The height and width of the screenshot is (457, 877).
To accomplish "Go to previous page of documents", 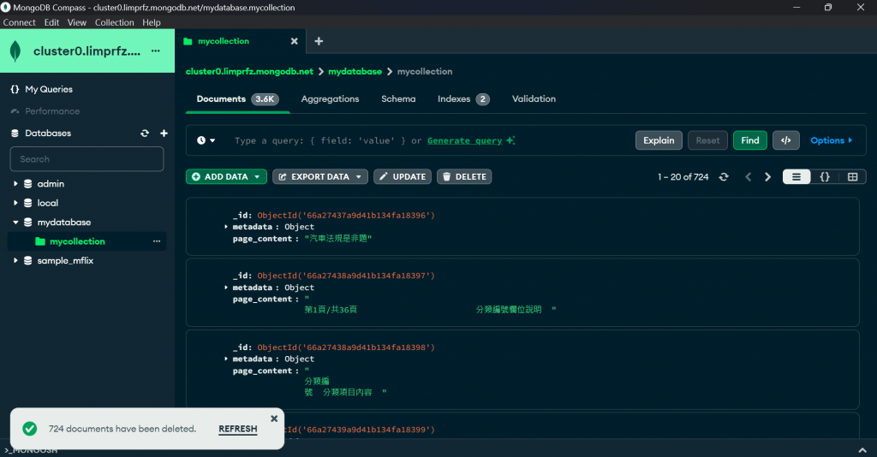I will tap(748, 176).
